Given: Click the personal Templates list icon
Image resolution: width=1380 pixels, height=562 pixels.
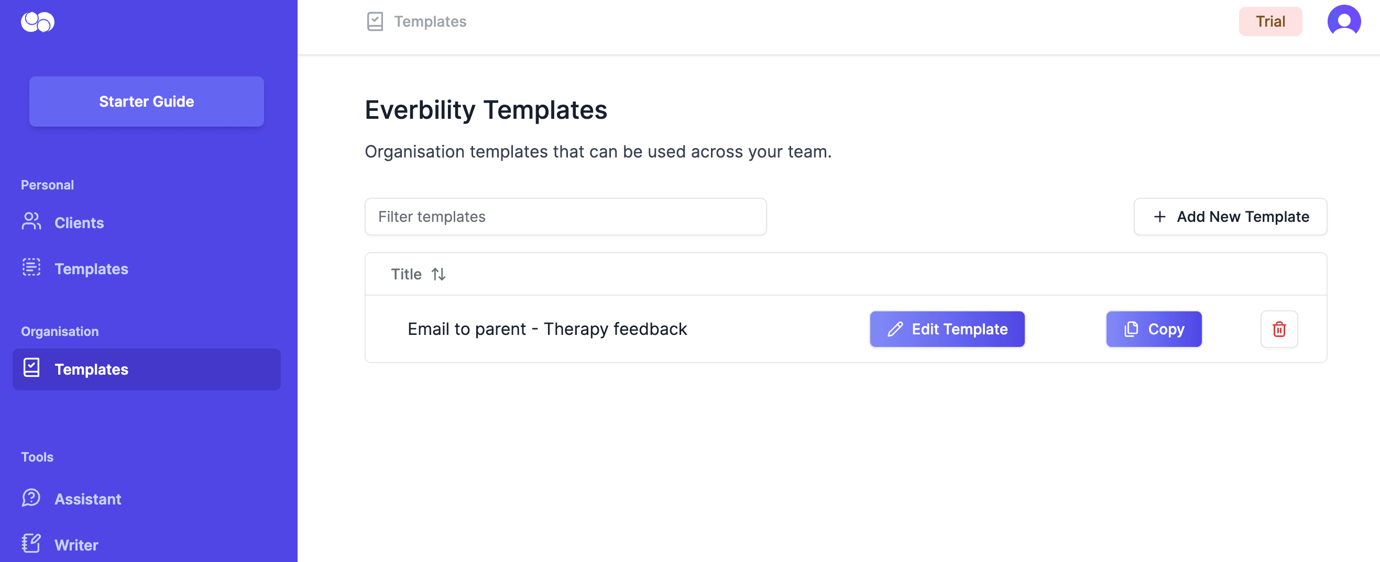Looking at the screenshot, I should pyautogui.click(x=31, y=267).
